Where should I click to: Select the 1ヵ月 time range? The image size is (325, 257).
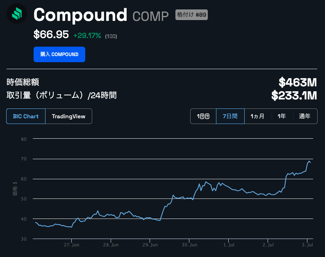(257, 116)
